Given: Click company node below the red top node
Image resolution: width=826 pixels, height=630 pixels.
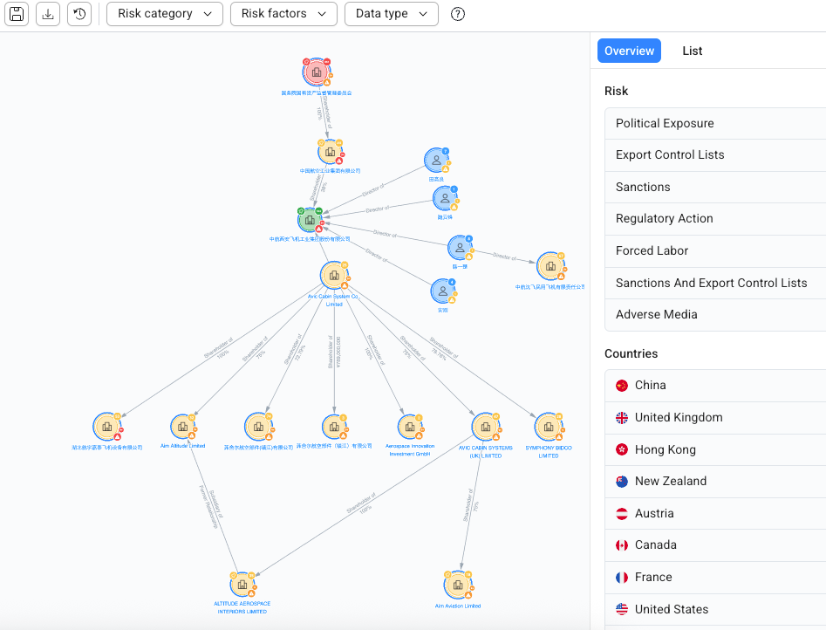Looking at the screenshot, I should click(x=330, y=153).
